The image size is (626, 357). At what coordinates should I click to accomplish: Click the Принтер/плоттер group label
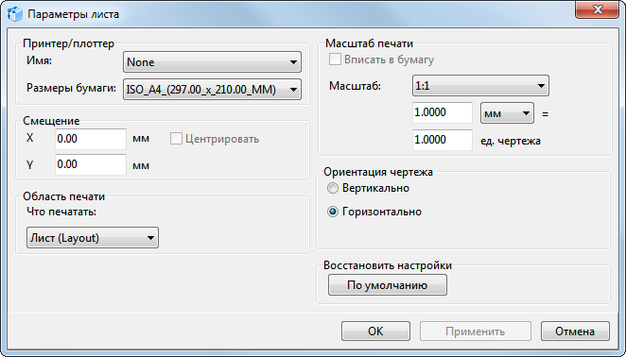click(69, 43)
